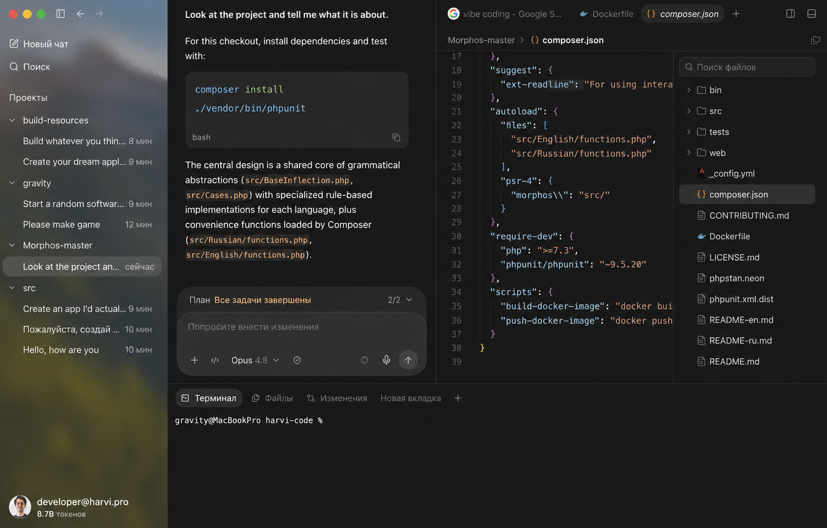
Task: Open phpstan.neon file
Action: (x=747, y=278)
